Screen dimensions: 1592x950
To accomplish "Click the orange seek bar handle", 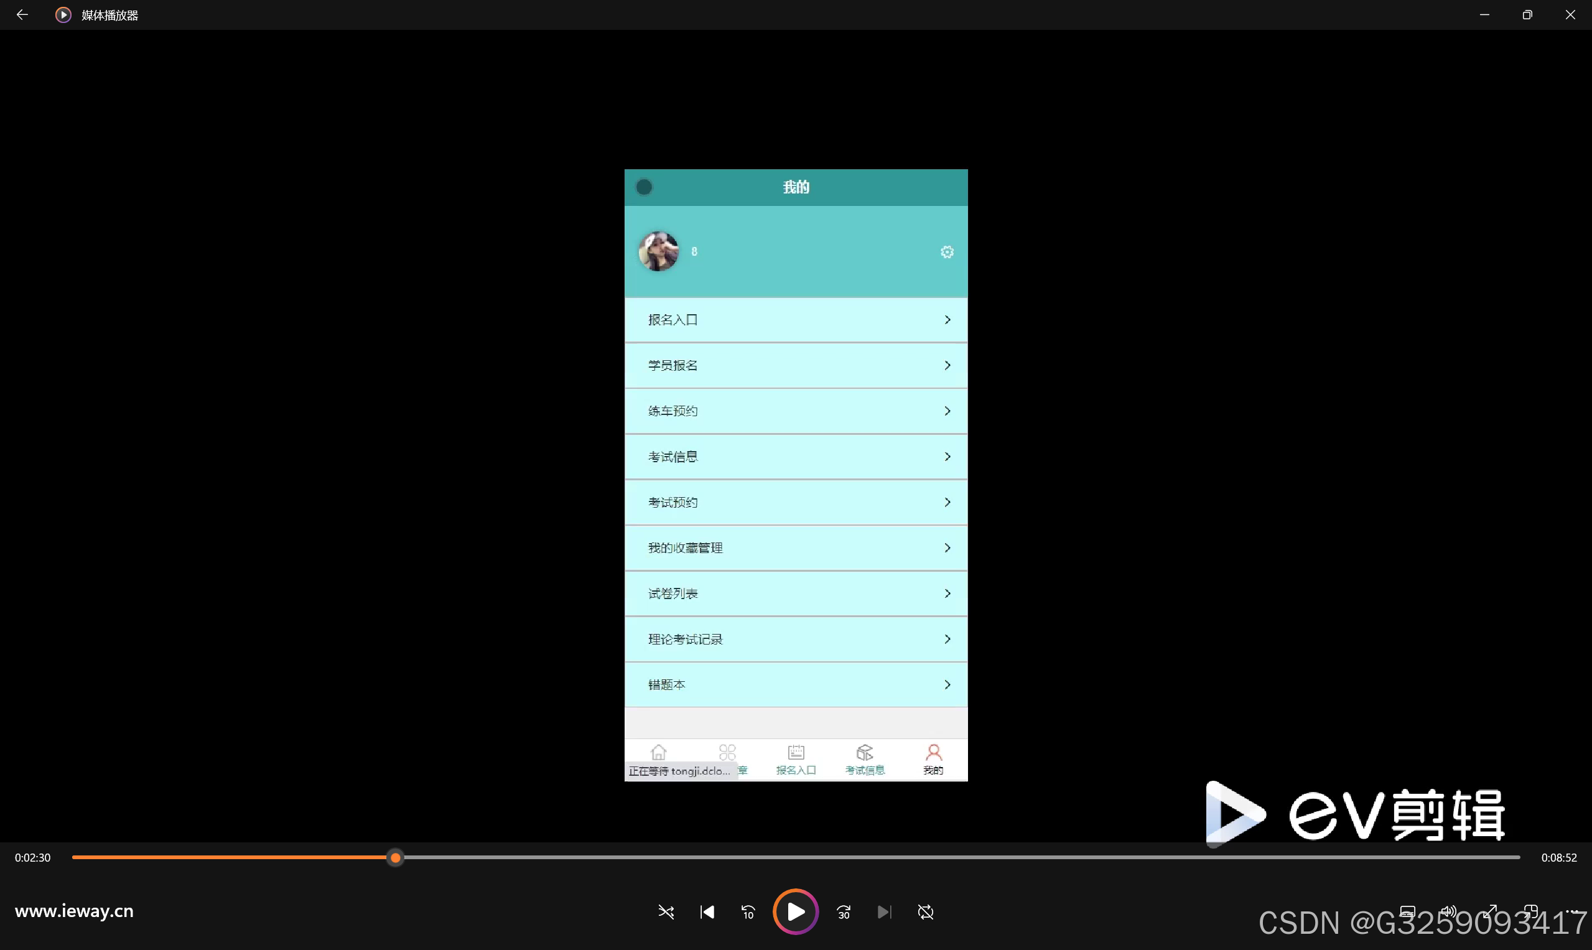I will [396, 857].
